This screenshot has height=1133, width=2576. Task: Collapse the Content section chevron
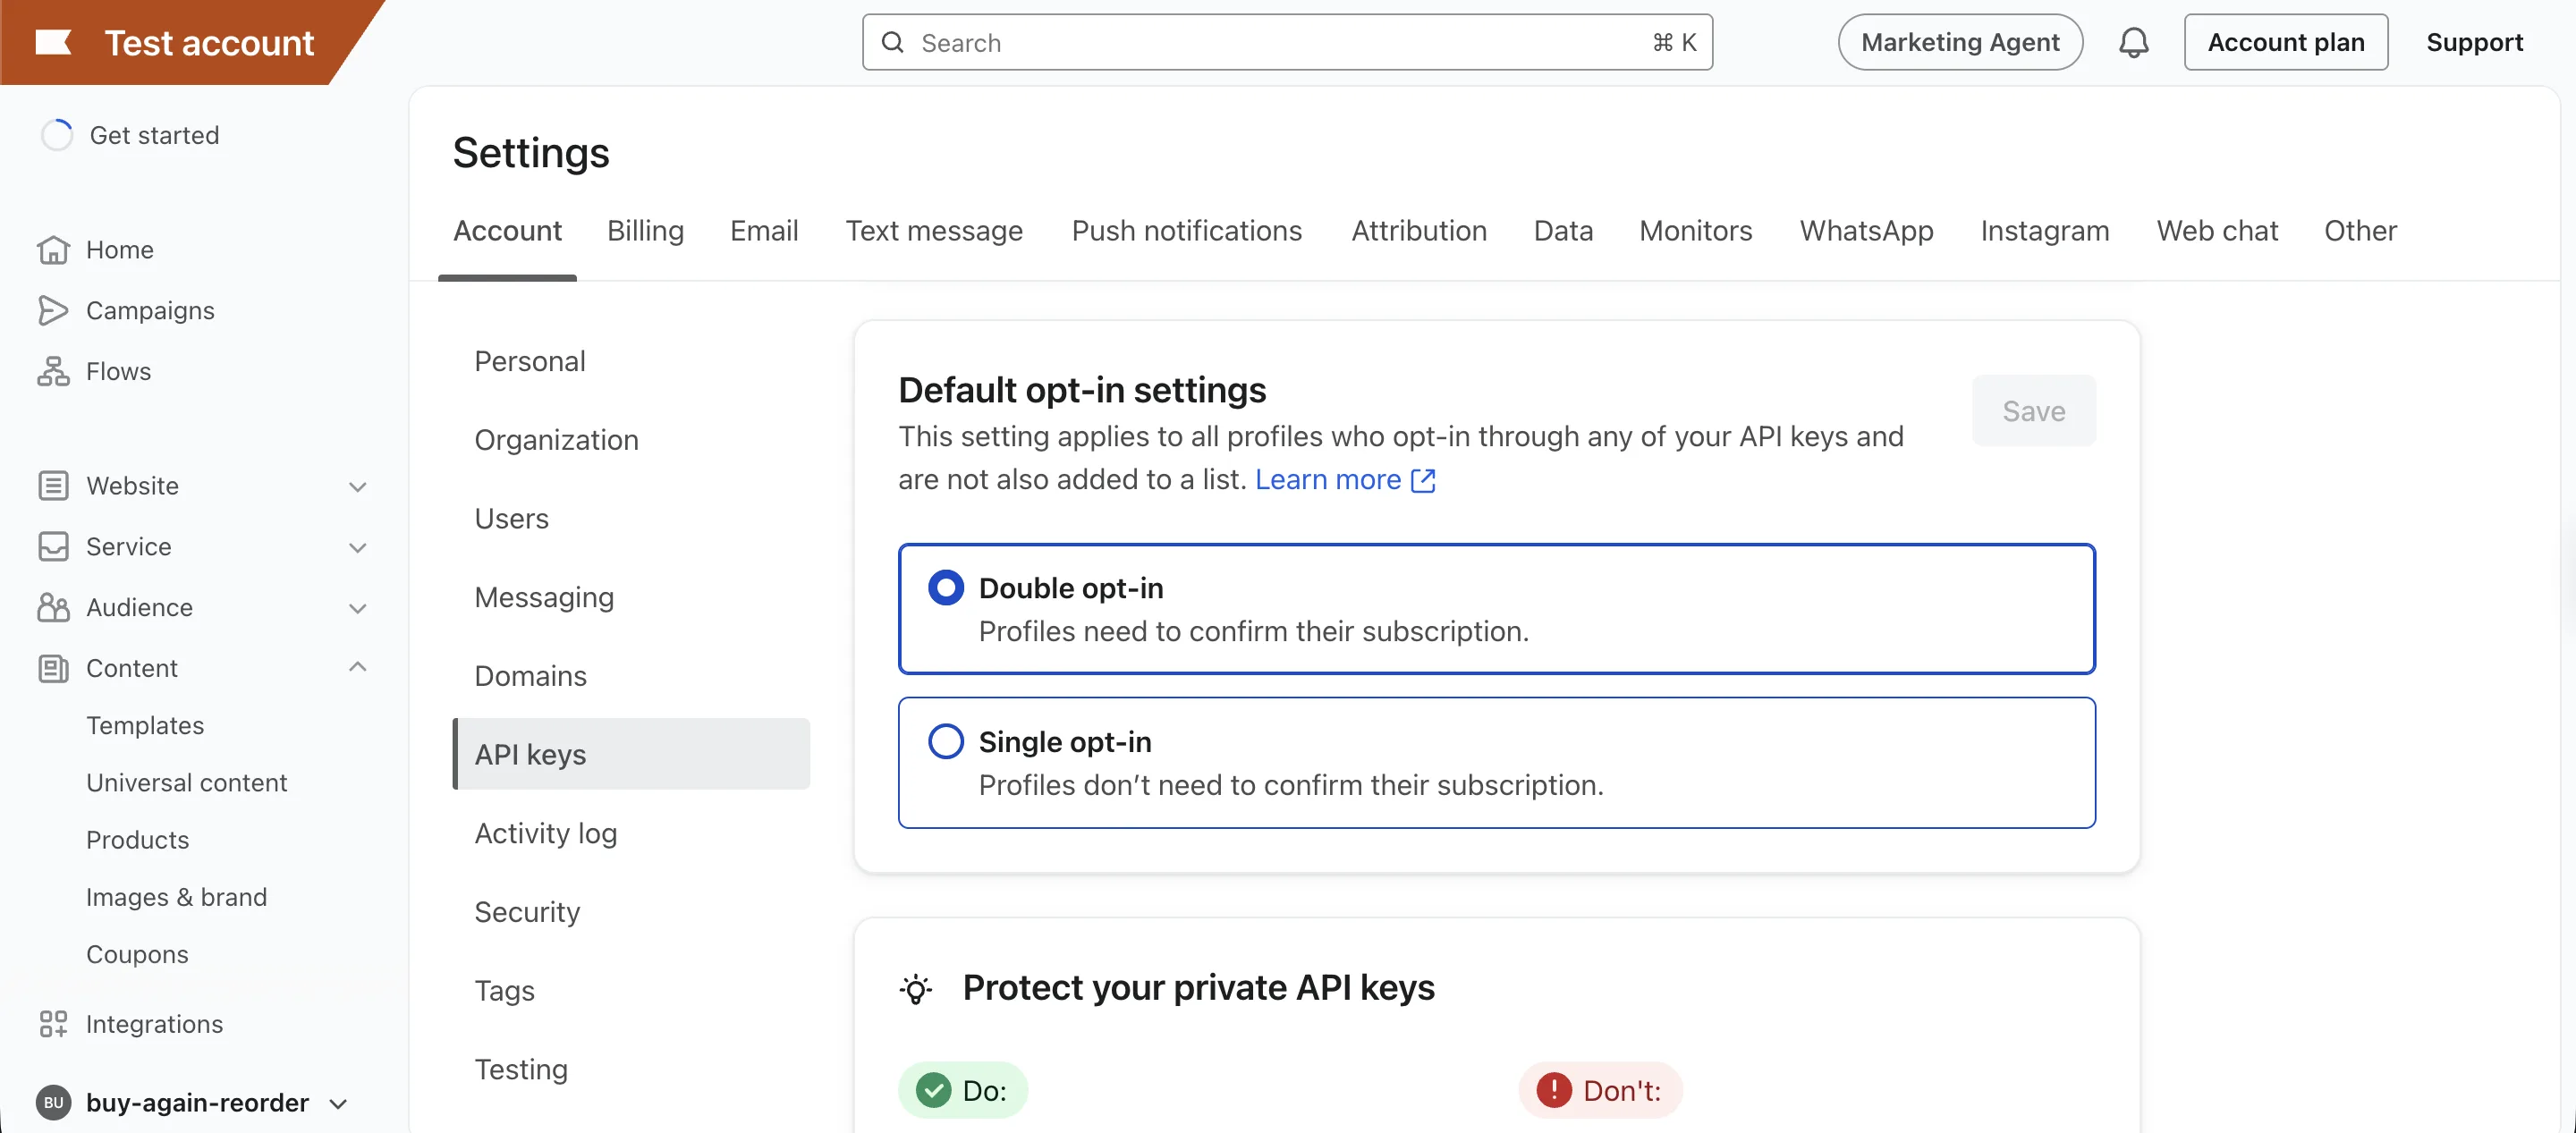(357, 668)
